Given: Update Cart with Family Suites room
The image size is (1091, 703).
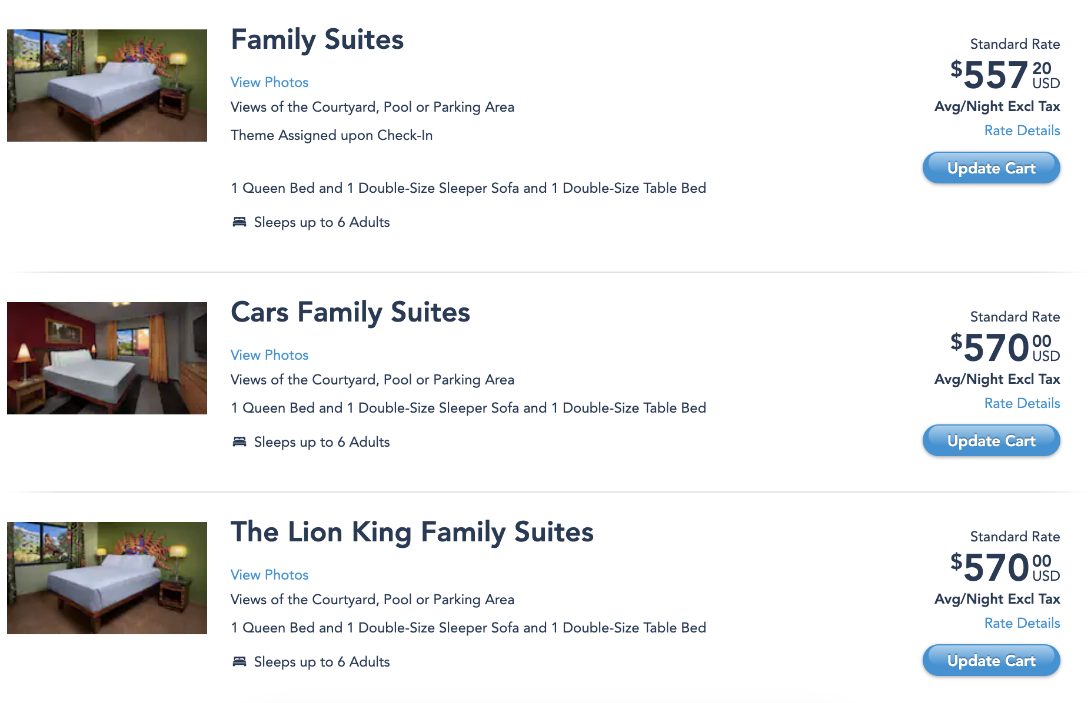Looking at the screenshot, I should click(991, 168).
